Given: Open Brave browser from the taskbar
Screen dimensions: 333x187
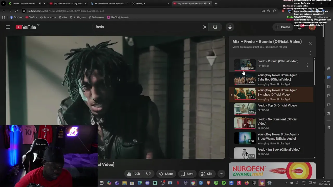Looking at the screenshot, I should [208, 183].
